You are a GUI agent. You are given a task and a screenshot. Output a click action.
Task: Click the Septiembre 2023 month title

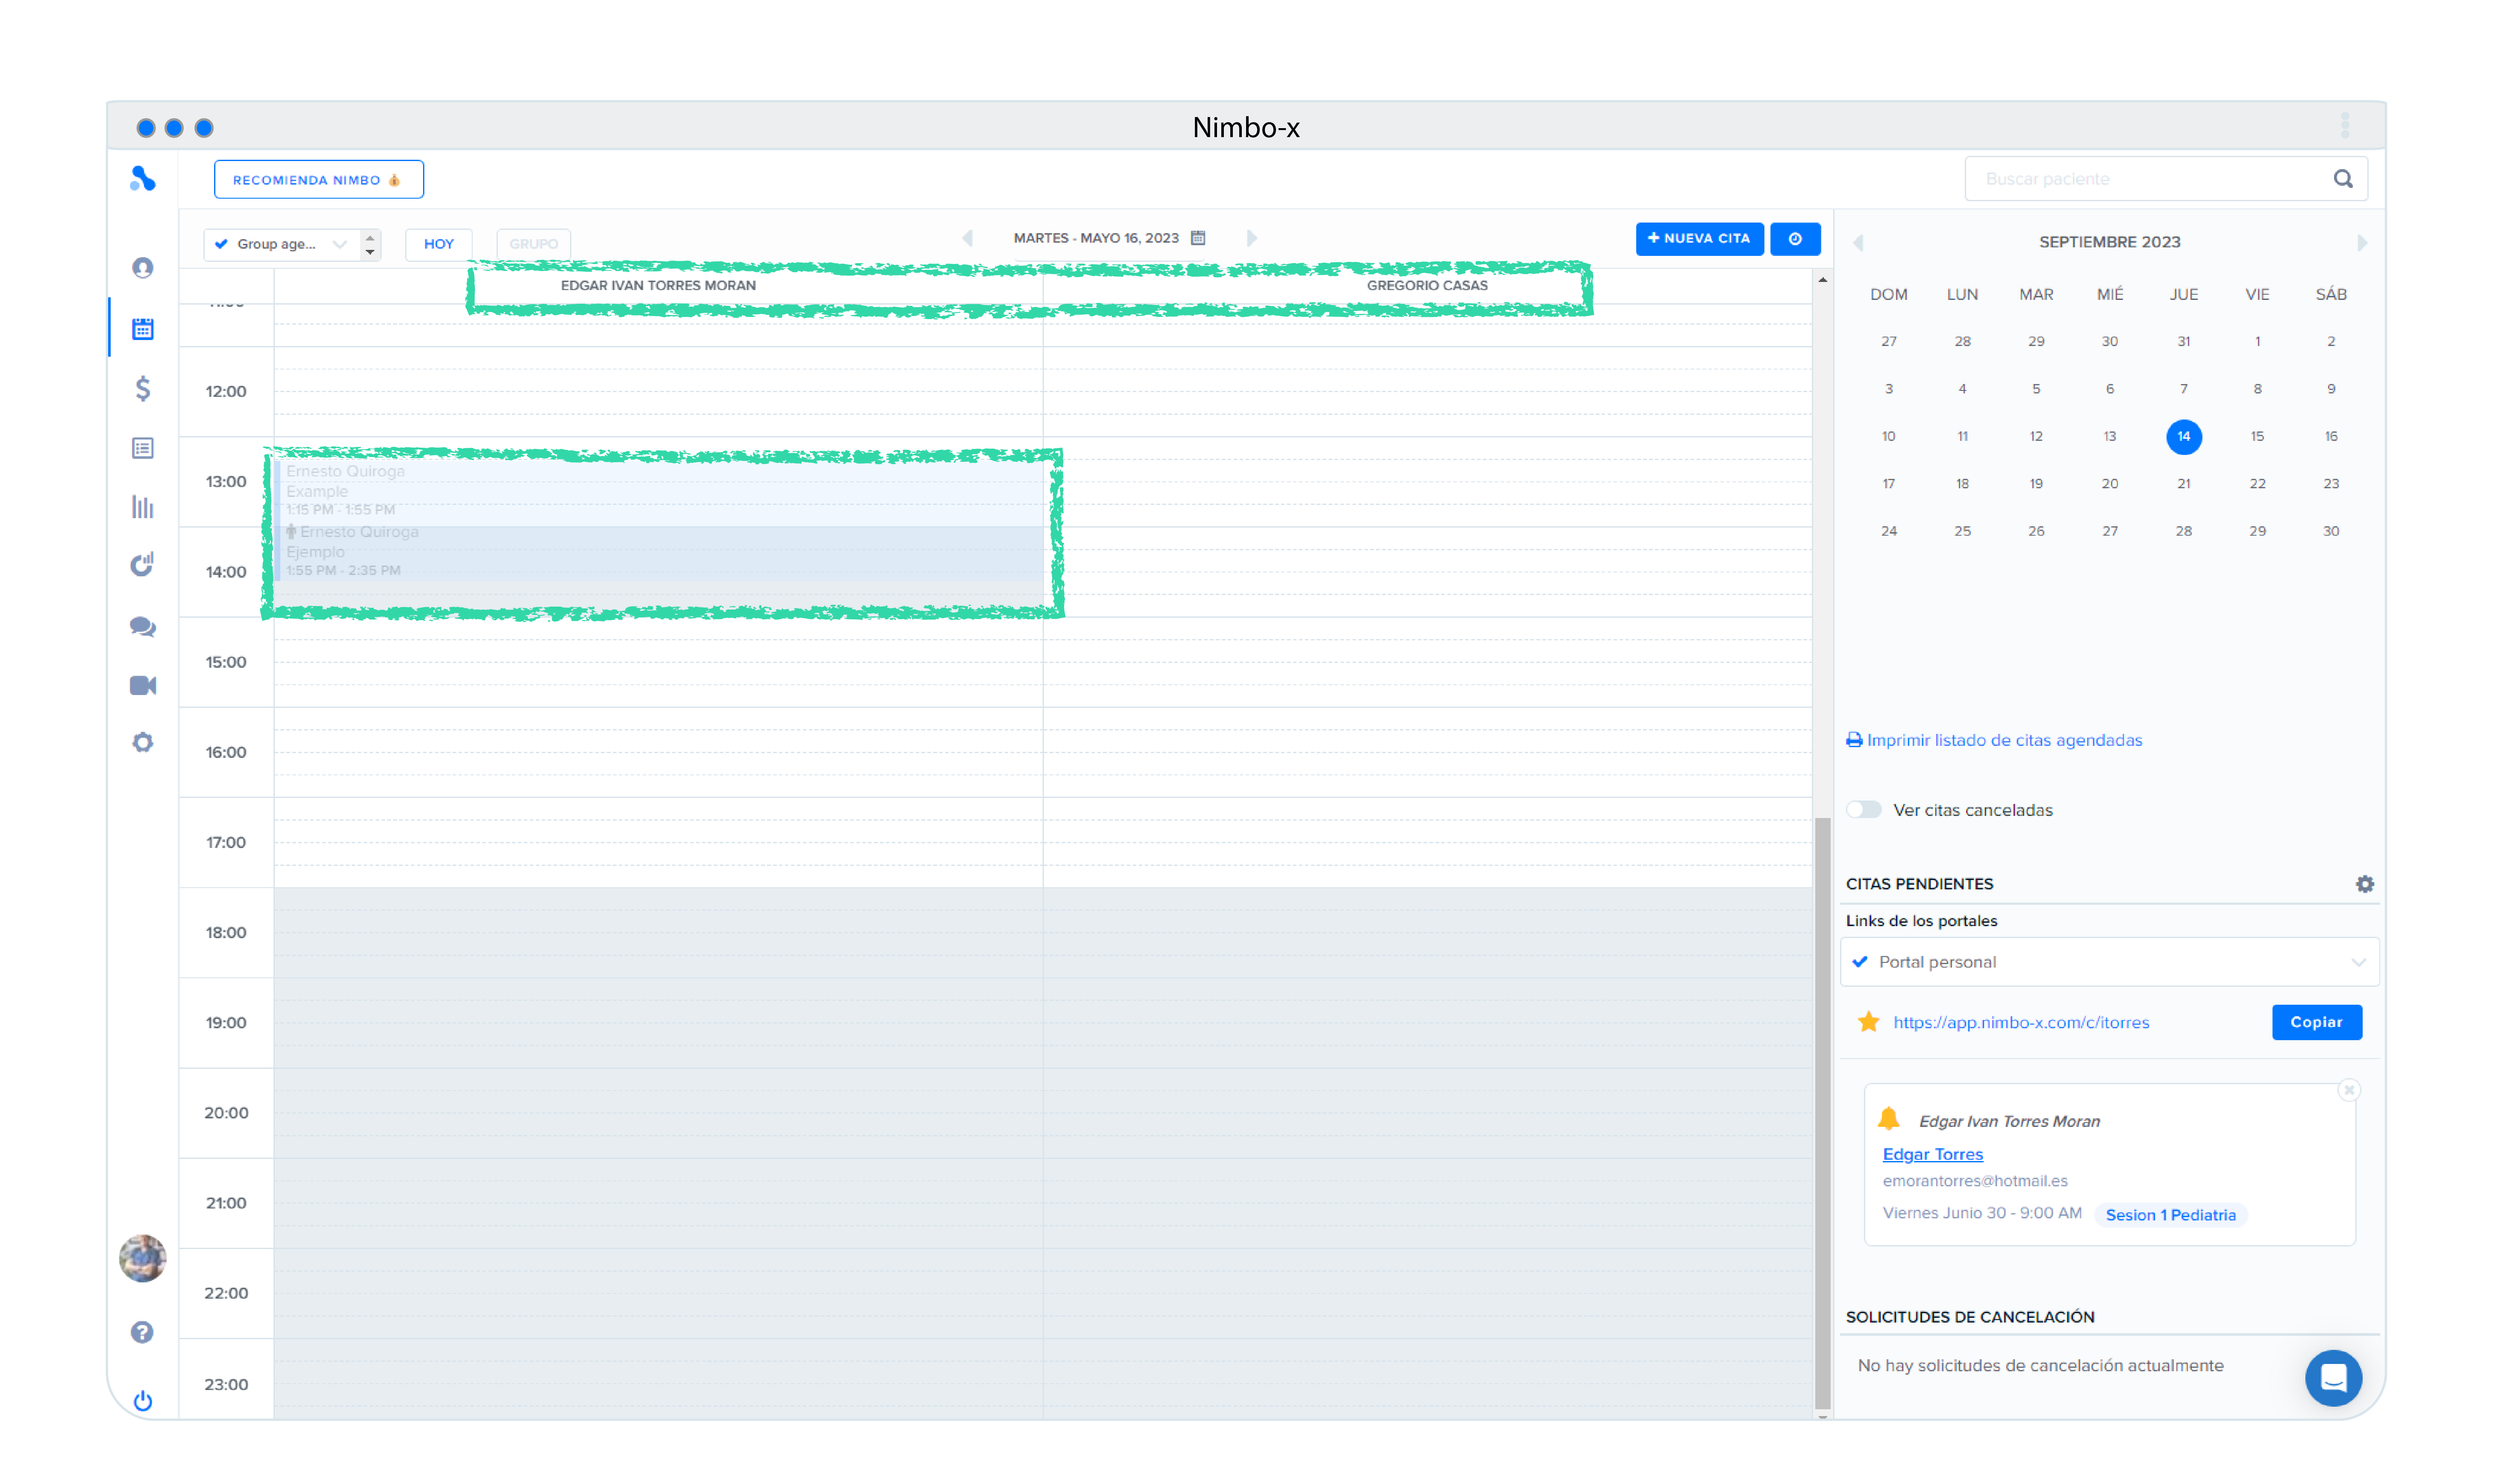click(2110, 242)
